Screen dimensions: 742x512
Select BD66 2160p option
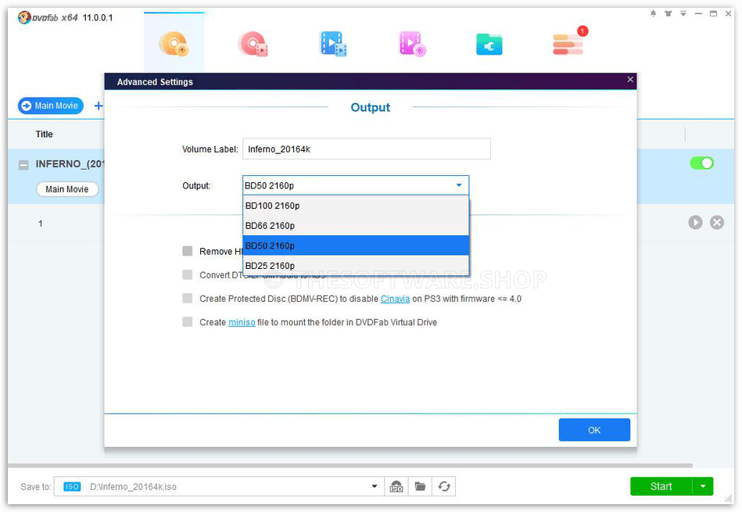pyautogui.click(x=356, y=226)
